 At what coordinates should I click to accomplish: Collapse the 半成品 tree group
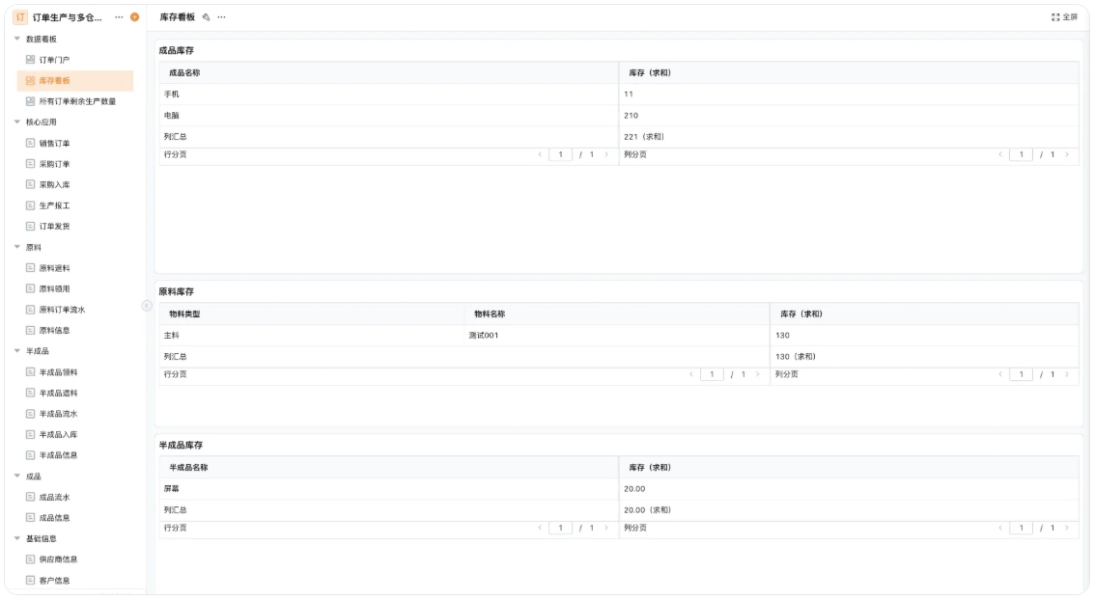17,351
